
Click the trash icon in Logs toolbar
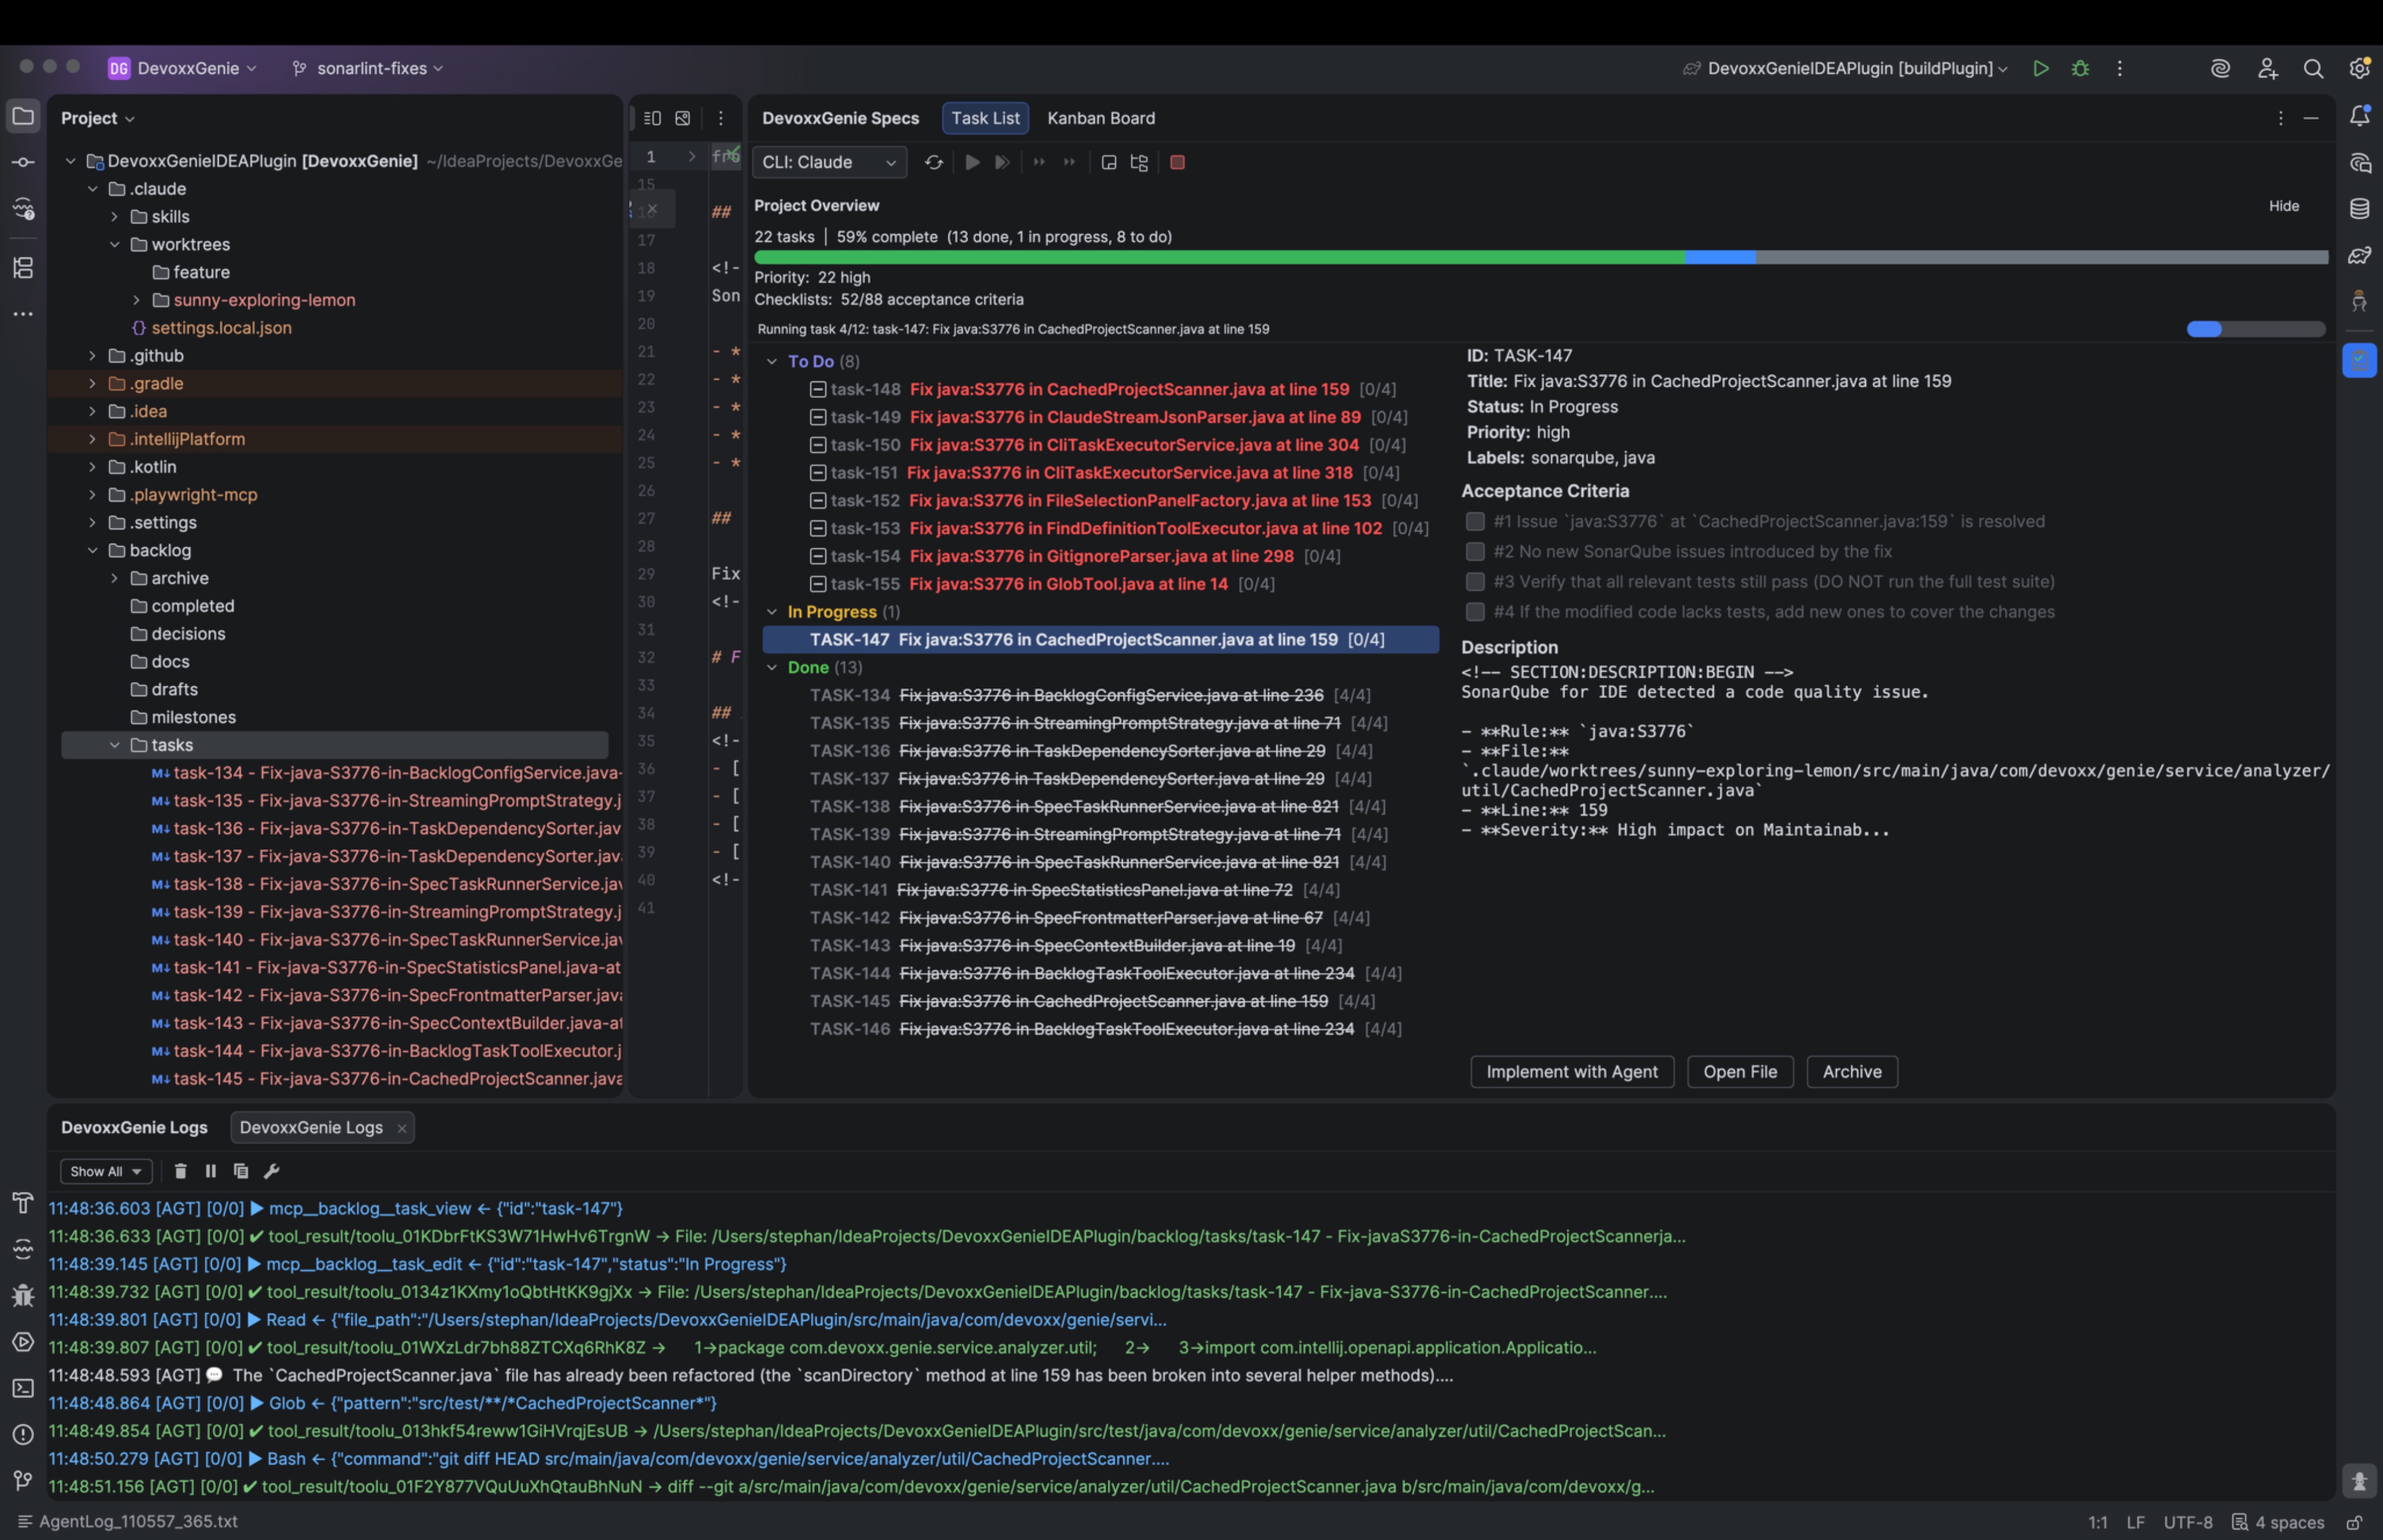point(180,1171)
